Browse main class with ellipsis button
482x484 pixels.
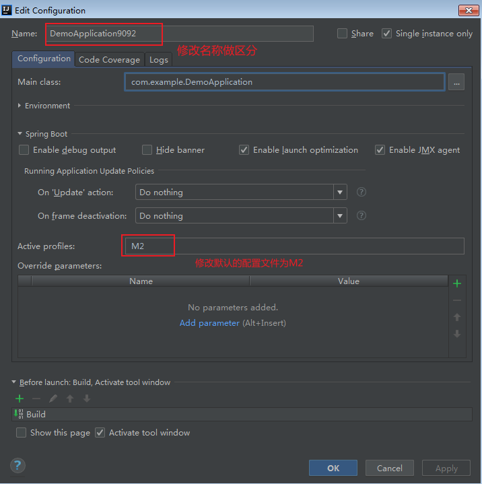point(456,82)
